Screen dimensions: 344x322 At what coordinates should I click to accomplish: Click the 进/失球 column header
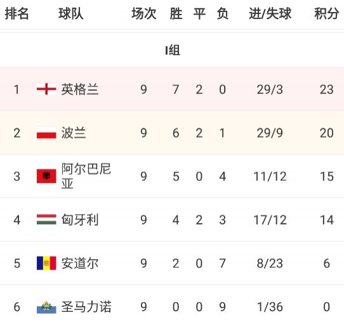tap(270, 13)
